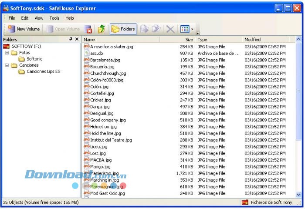Open the File menu
The height and width of the screenshot is (209, 305).
click(x=12, y=18)
